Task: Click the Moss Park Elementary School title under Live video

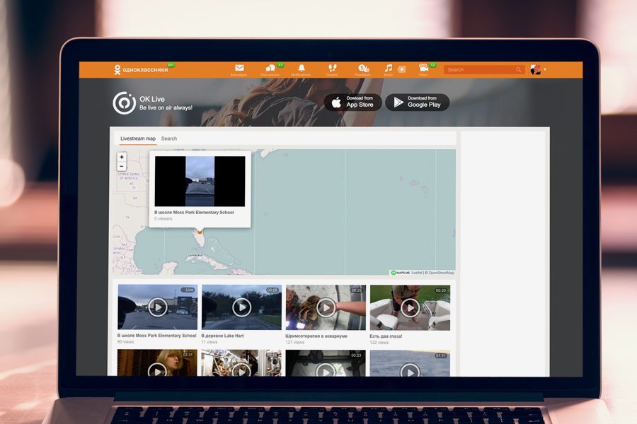Action: click(x=157, y=336)
